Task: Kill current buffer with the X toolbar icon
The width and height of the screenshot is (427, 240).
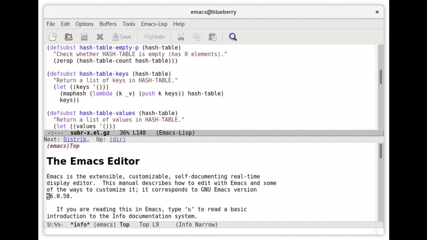Action: 100,37
